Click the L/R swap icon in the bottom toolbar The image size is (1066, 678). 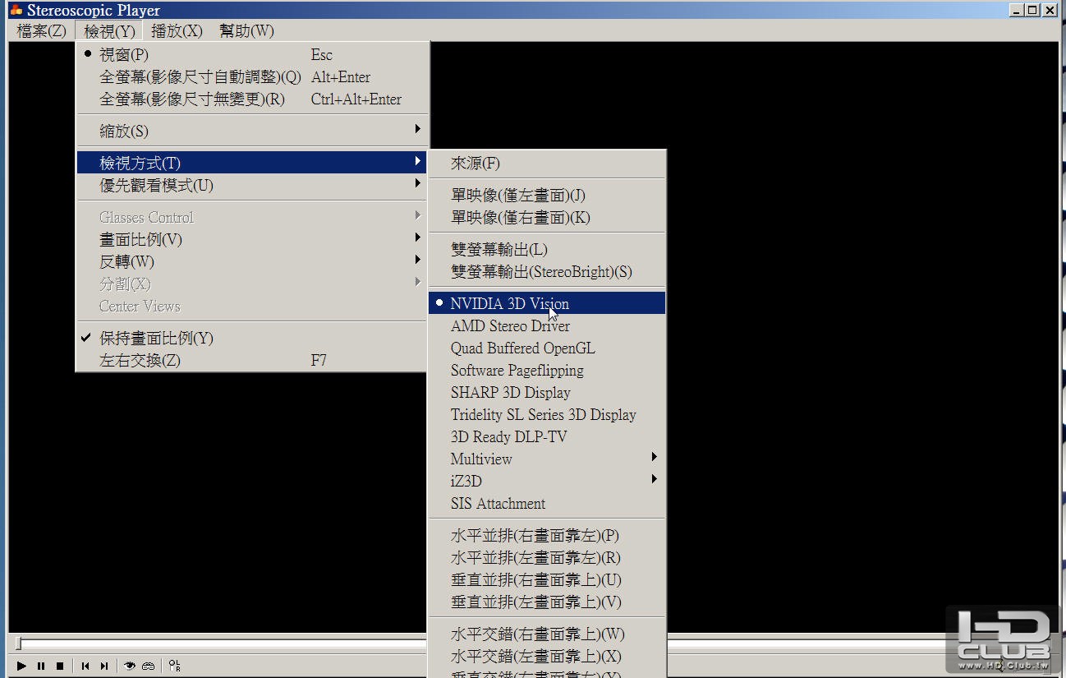175,666
